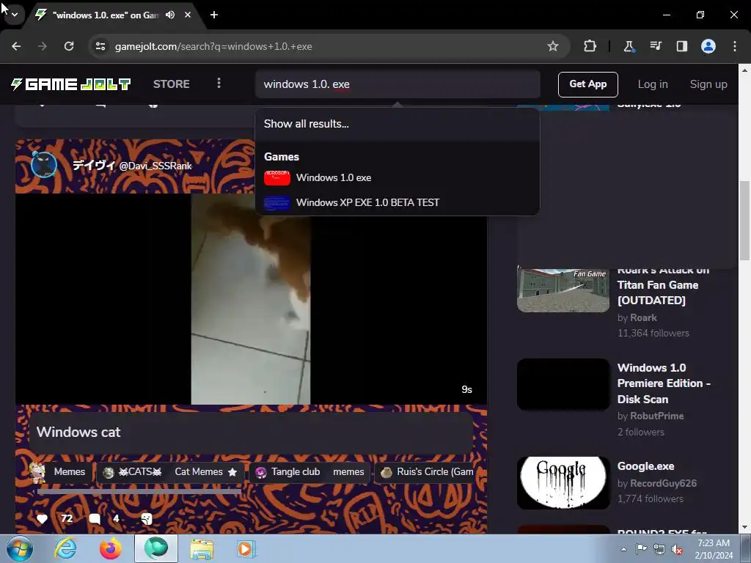The image size is (751, 563).
Task: Open a new browser tab
Action: (214, 15)
